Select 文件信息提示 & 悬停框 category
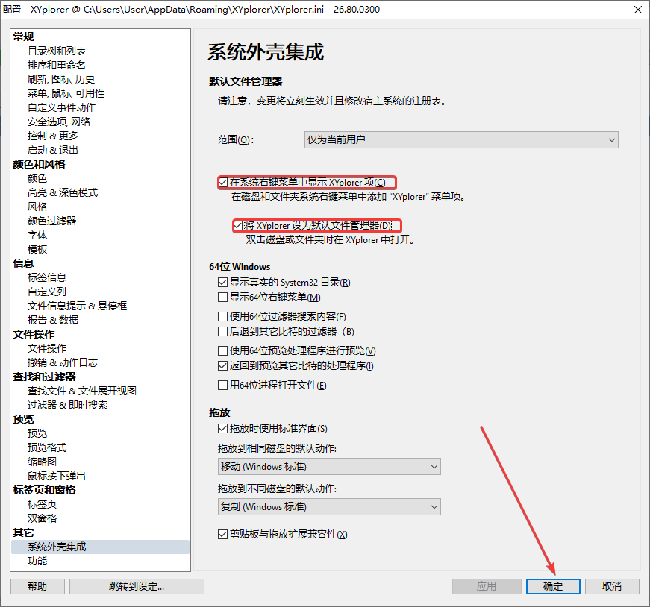The width and height of the screenshot is (650, 607). point(78,306)
